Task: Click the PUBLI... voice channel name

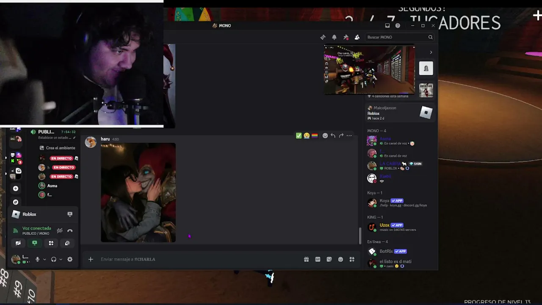Action: coord(46,132)
